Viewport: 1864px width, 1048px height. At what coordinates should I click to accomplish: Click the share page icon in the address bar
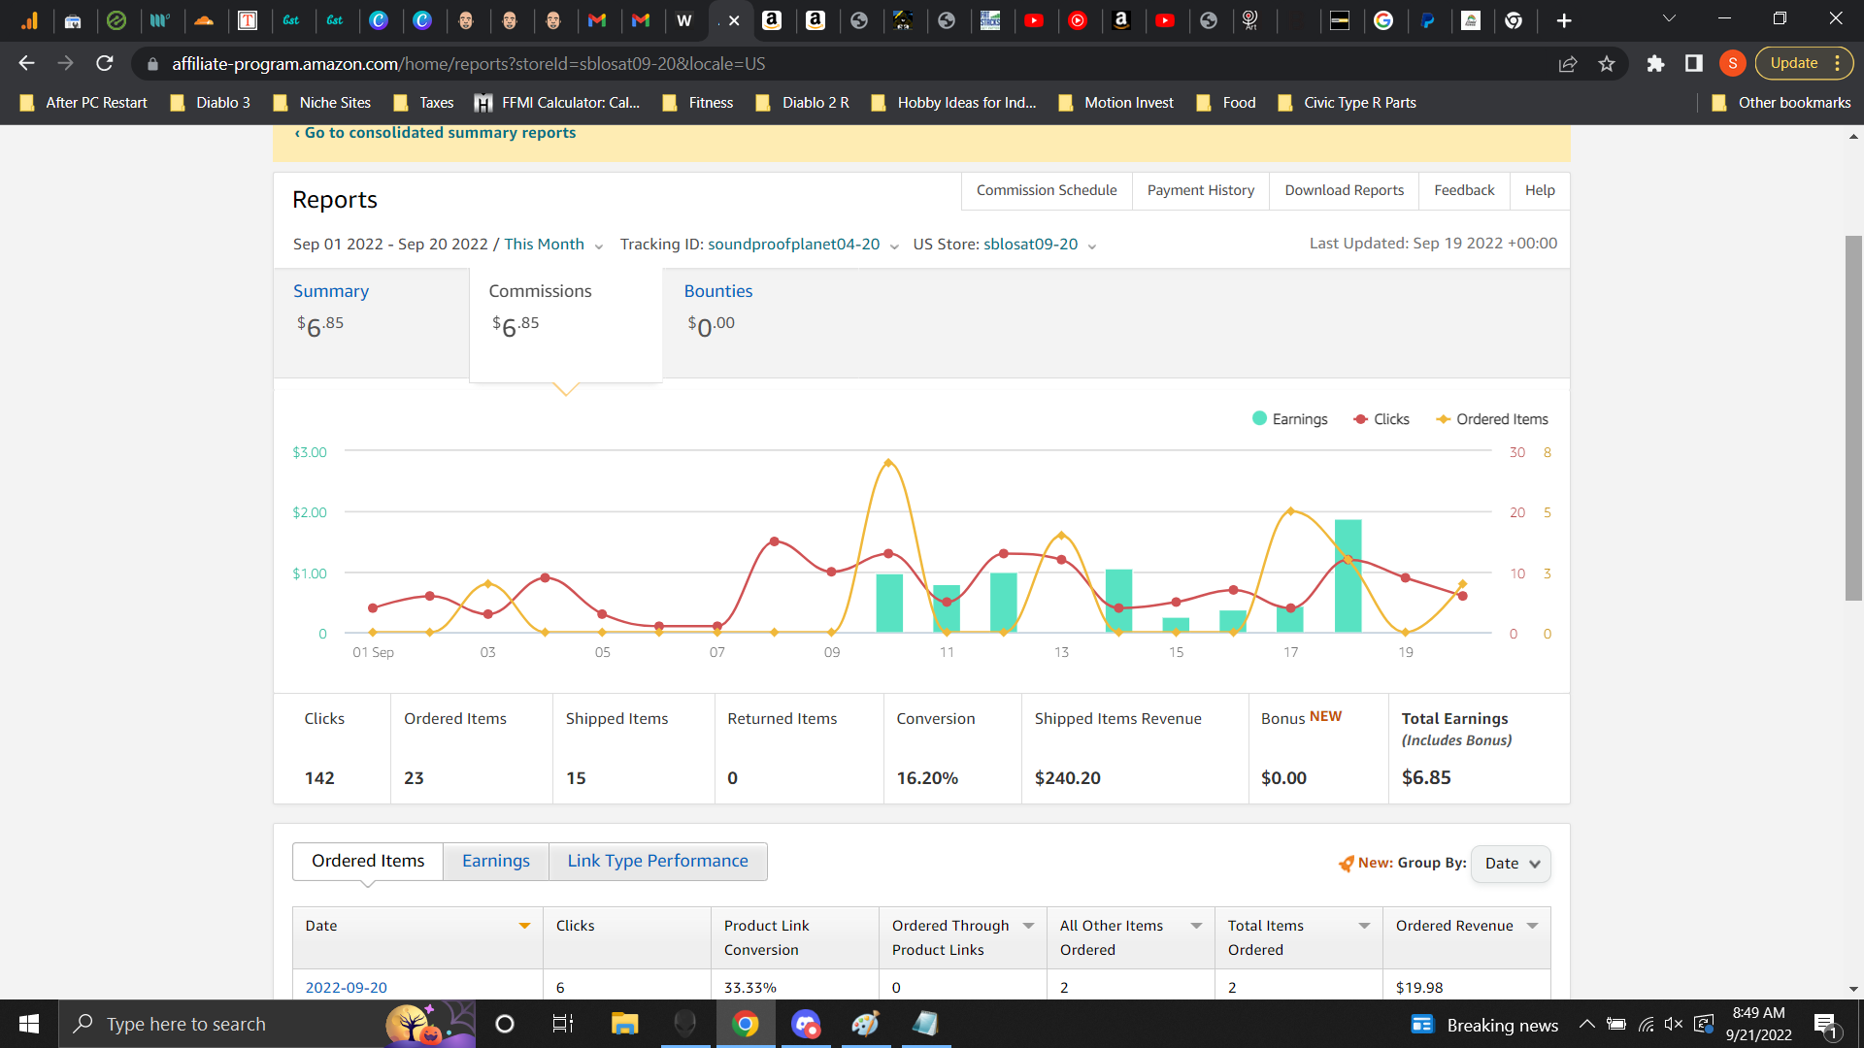[x=1568, y=63]
